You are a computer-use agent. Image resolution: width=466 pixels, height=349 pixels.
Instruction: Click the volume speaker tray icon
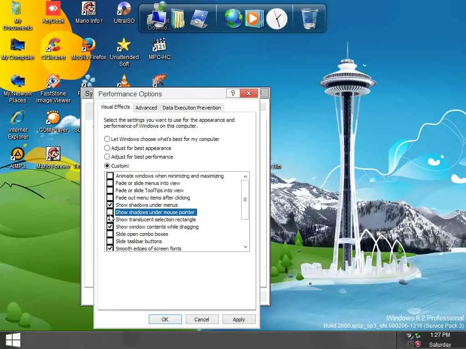tap(410, 336)
